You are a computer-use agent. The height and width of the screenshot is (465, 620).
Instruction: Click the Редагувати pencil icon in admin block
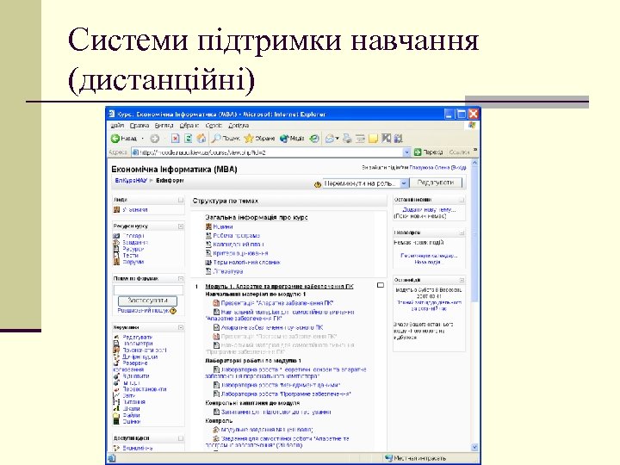click(116, 338)
